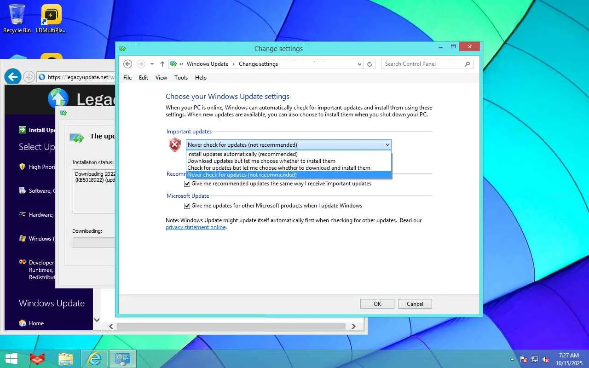Click the Install Updates green arrow icon
The image size is (589, 368).
pos(23,130)
